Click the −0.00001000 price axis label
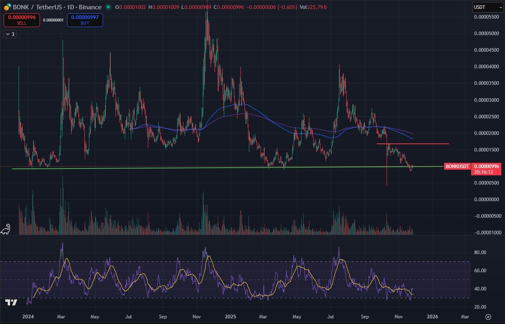This screenshot has width=505, height=324. (x=487, y=232)
